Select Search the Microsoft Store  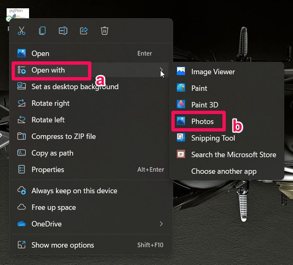click(x=227, y=155)
